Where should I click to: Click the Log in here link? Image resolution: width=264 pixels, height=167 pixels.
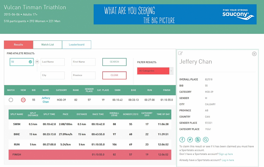point(228,160)
